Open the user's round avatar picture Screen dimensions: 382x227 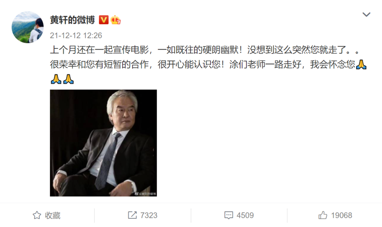tap(28, 27)
